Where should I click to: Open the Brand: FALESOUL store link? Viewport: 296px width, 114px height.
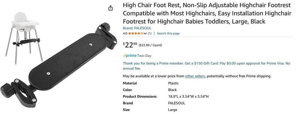137,28
